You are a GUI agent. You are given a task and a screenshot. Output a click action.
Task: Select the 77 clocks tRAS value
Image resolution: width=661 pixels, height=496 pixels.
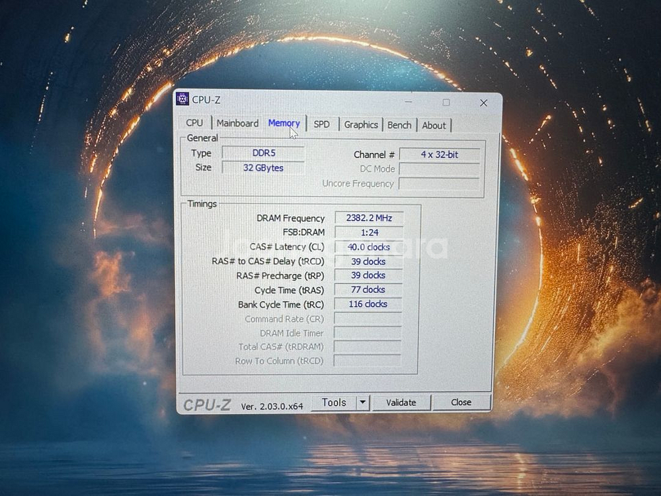368,290
